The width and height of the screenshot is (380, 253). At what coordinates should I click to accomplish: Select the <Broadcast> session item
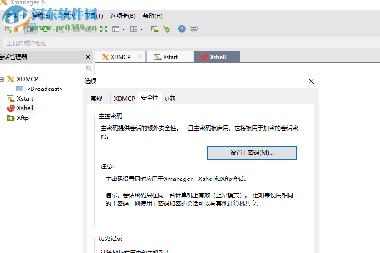coord(45,89)
